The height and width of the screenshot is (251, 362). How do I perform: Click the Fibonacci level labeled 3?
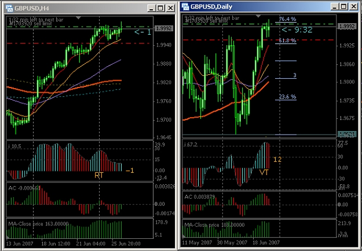tap(295, 75)
